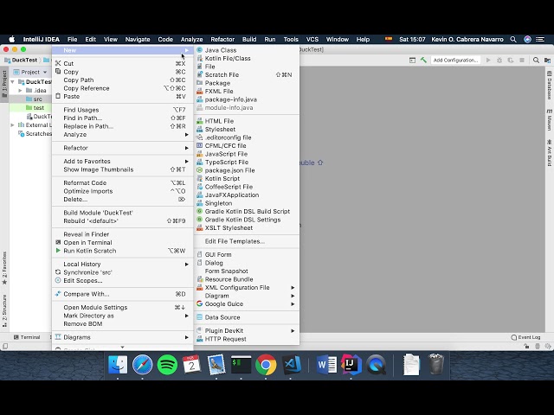The width and height of the screenshot is (554, 415).
Task: Expand Add to Favorites submenu
Action: point(122,162)
